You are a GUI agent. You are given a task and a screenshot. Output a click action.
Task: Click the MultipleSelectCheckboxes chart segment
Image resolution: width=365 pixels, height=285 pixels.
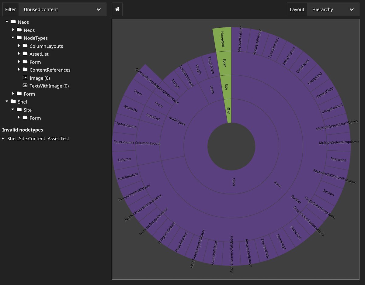337,125
